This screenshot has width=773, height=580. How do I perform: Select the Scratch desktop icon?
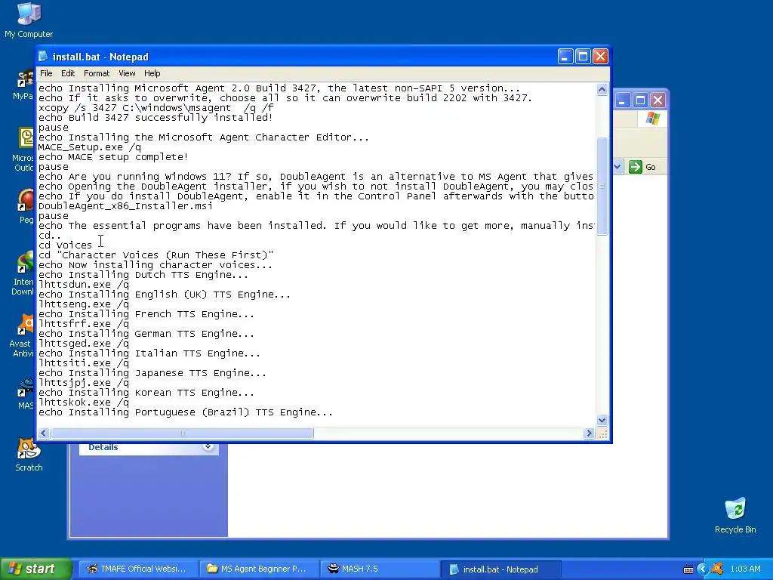pos(29,455)
